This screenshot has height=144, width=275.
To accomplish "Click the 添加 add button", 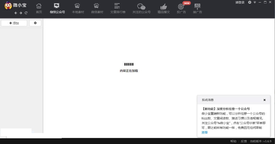I will (x=14, y=23).
